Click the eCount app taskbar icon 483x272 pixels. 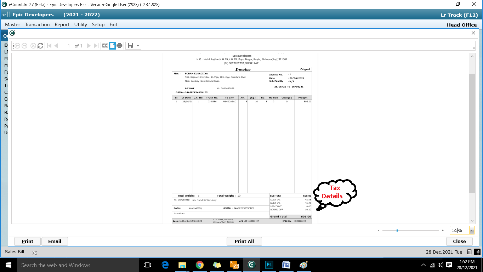(x=252, y=265)
